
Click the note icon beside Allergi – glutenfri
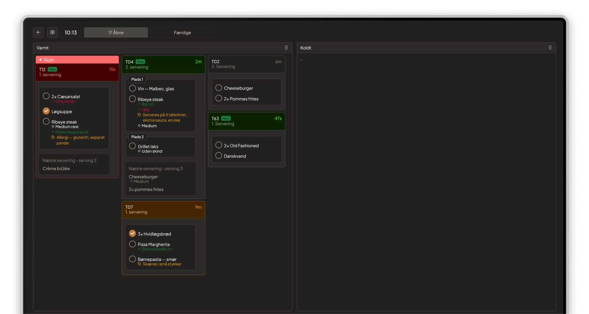(x=53, y=138)
